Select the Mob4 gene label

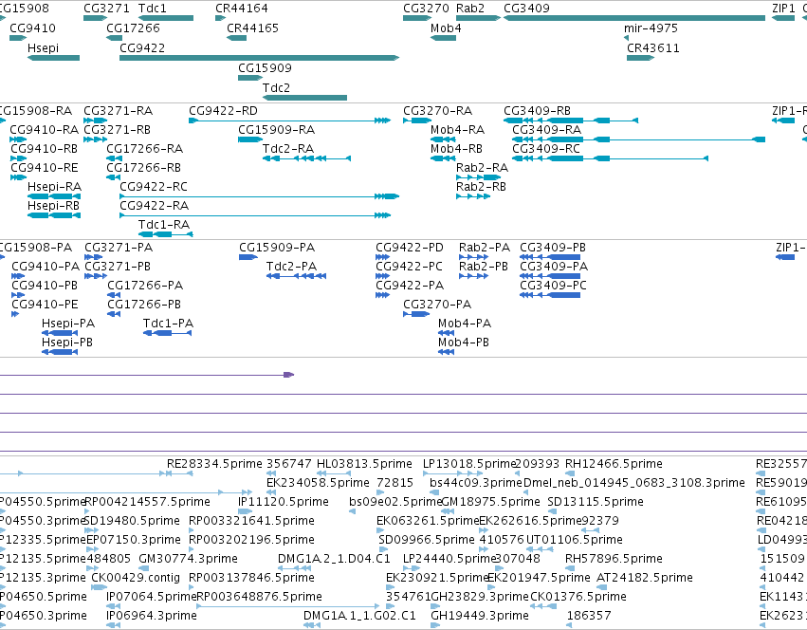tap(446, 28)
